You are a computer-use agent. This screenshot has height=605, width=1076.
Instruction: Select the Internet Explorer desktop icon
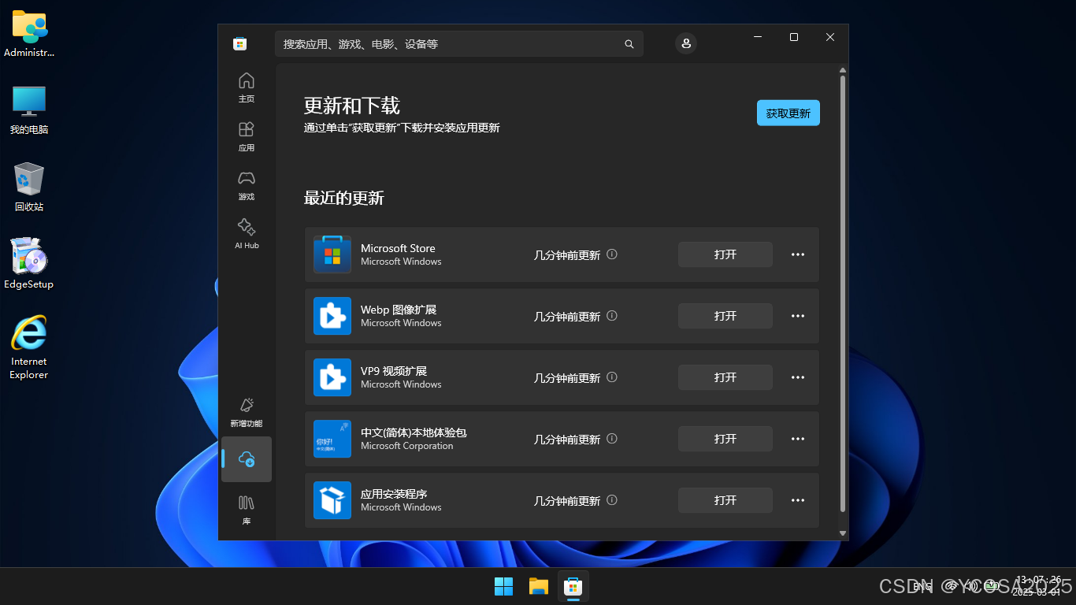pos(29,347)
